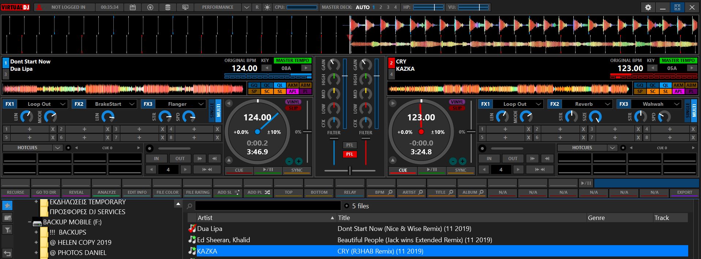701x259 pixels.
Task: Double deck 1 loop size with right arrow
Action: [x=185, y=170]
